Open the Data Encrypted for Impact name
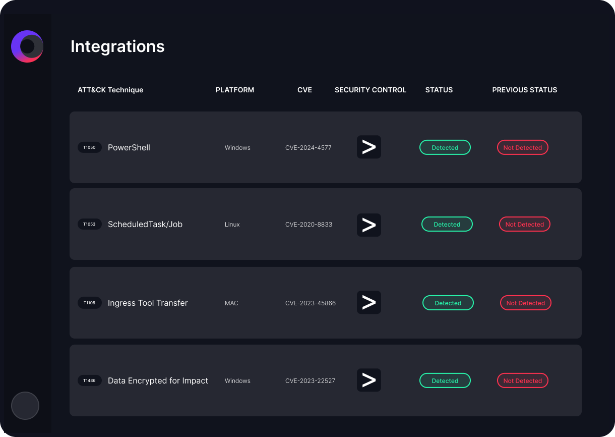The image size is (615, 437). coord(158,380)
